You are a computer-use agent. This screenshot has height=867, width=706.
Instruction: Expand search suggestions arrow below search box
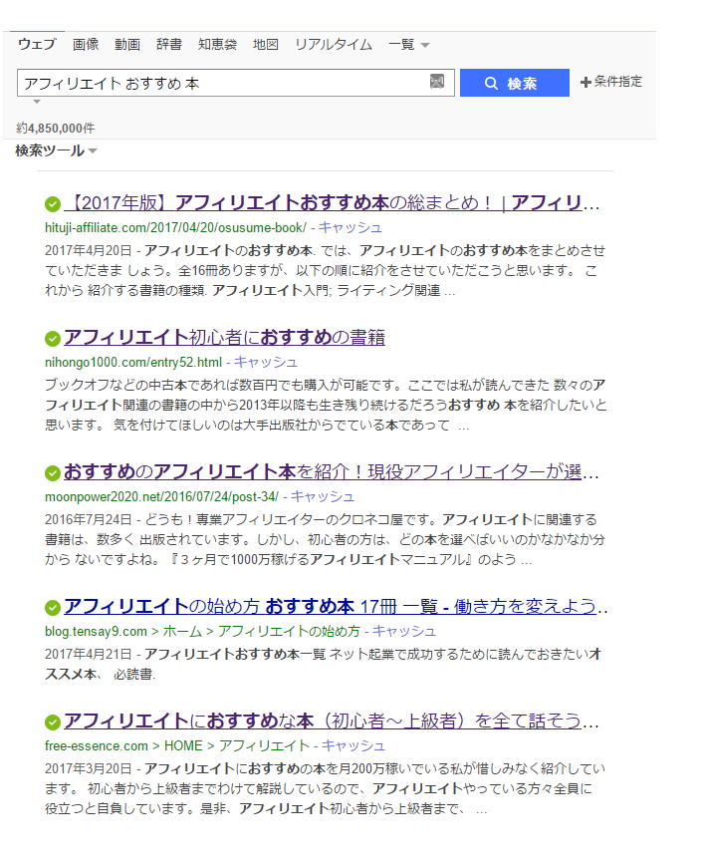click(x=37, y=102)
